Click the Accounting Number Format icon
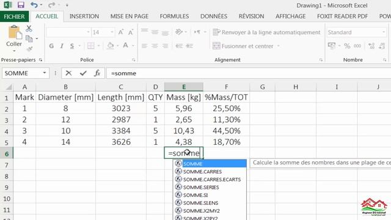Viewport: 391px width, 220px height. point(332,46)
